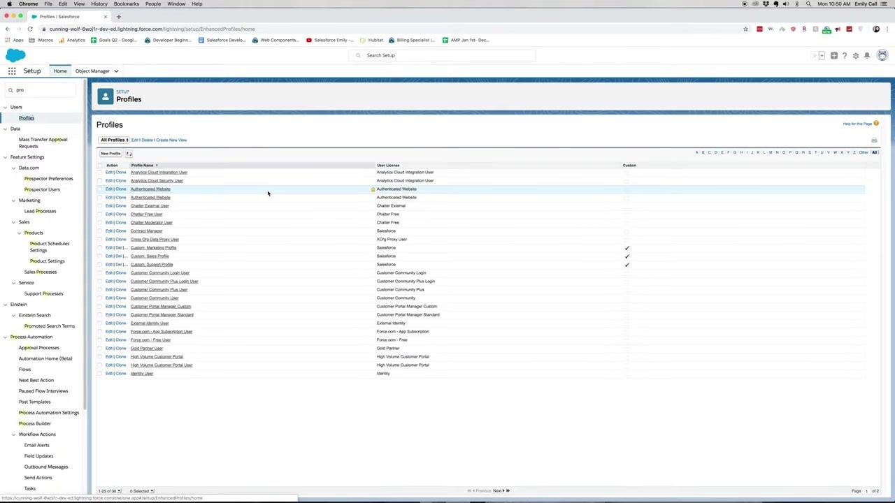Open the Favorites list dropdown arrow
This screenshot has width=895, height=503.
(x=822, y=55)
